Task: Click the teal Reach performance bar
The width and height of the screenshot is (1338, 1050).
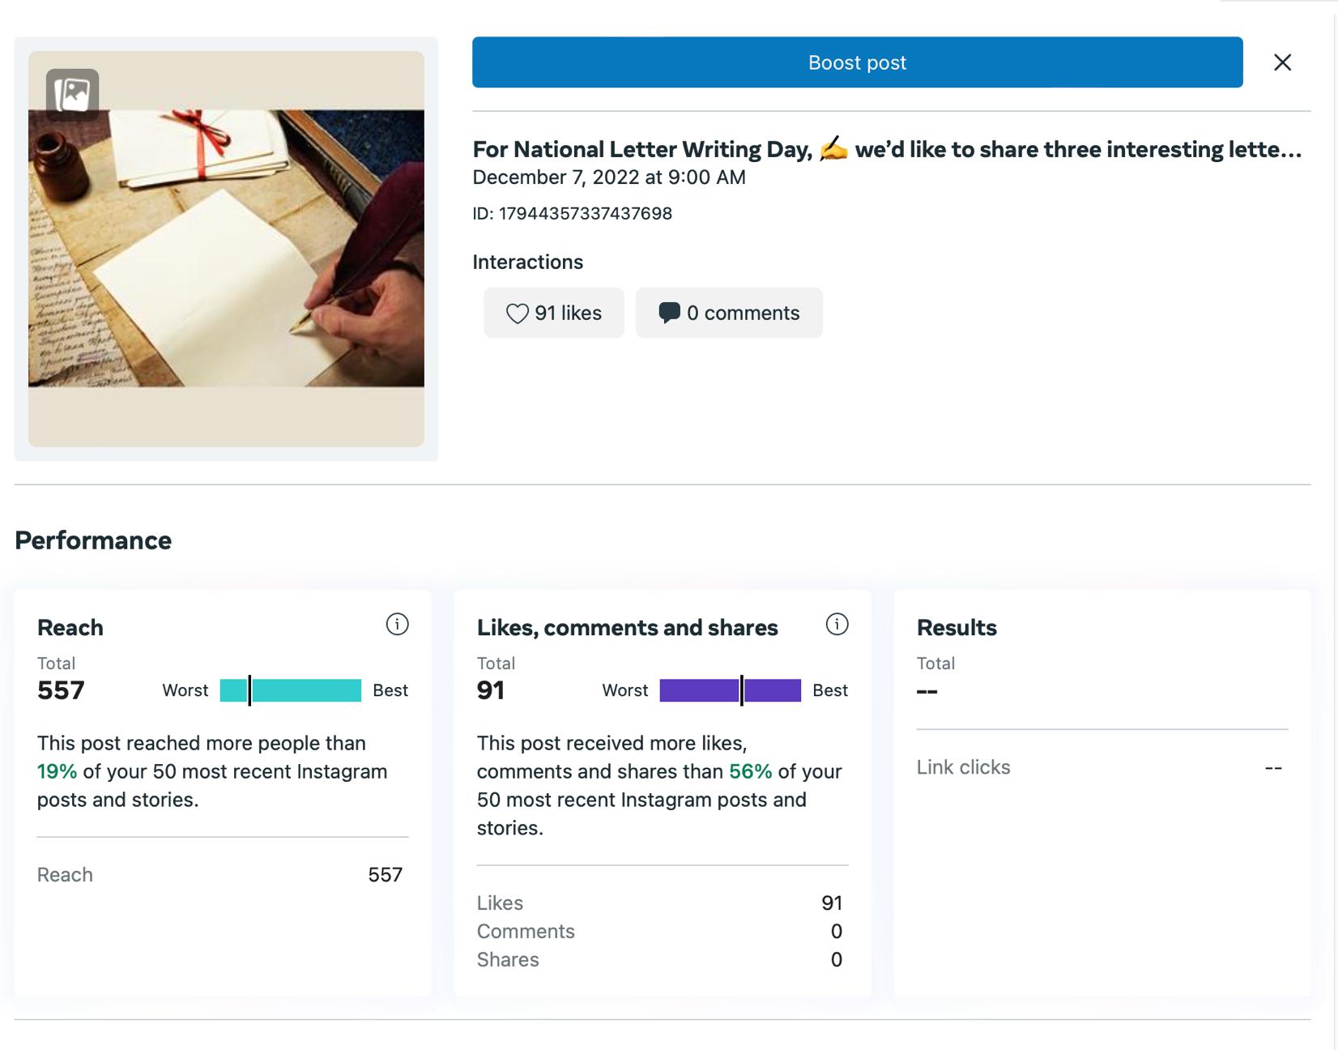Action: [x=291, y=690]
